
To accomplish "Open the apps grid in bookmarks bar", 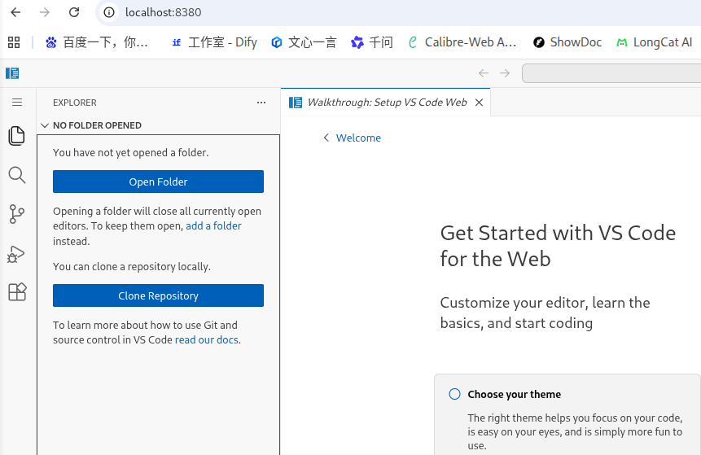I will (x=14, y=42).
